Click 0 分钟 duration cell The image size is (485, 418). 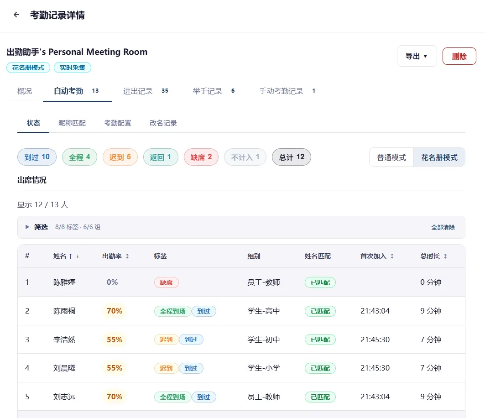click(x=431, y=282)
